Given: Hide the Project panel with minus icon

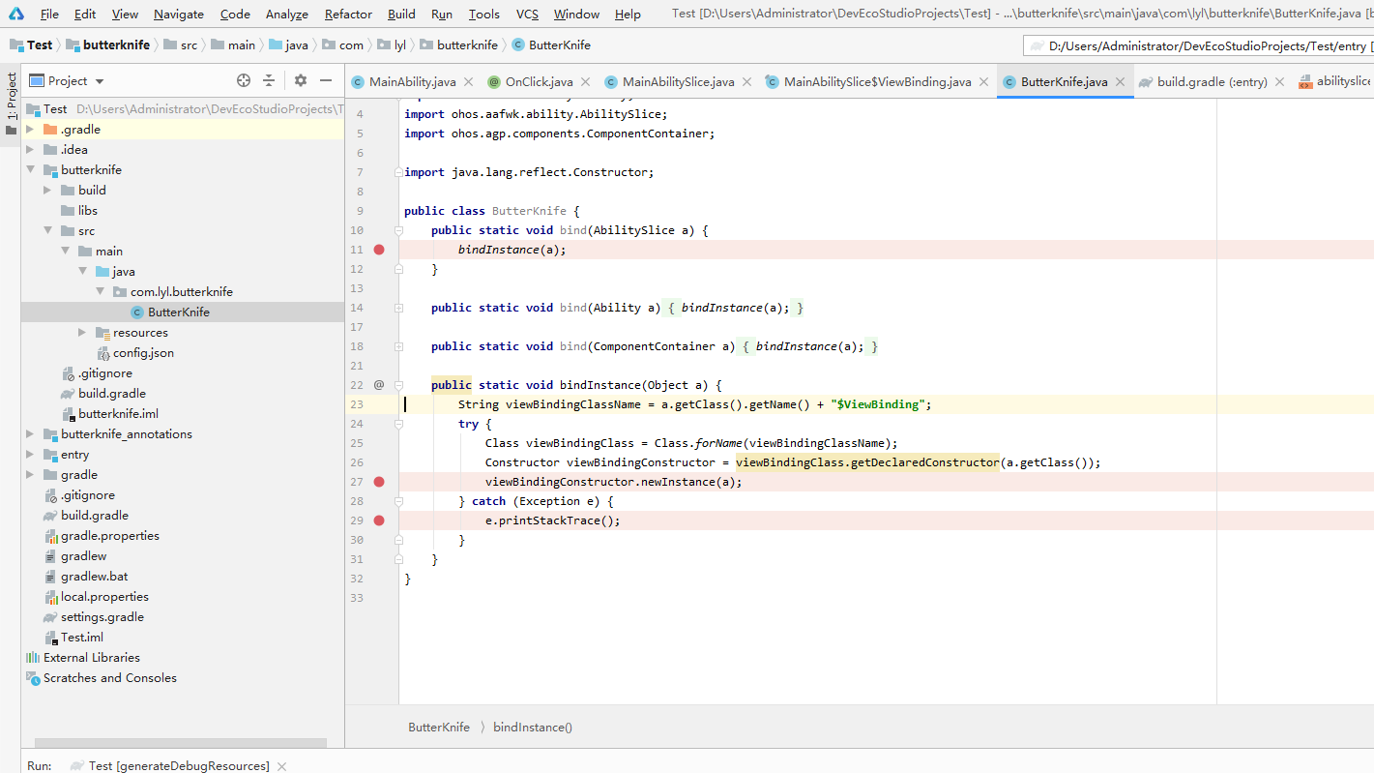Looking at the screenshot, I should click(x=326, y=80).
